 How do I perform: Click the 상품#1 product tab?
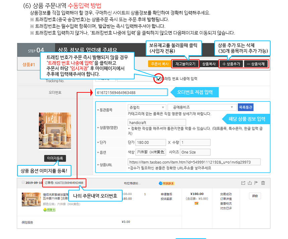[29, 64]
